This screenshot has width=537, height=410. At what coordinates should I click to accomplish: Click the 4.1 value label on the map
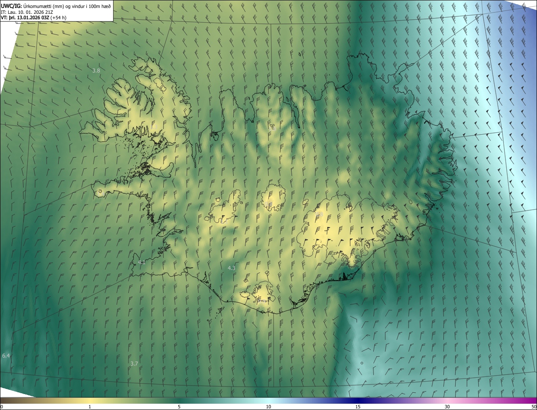click(x=141, y=262)
